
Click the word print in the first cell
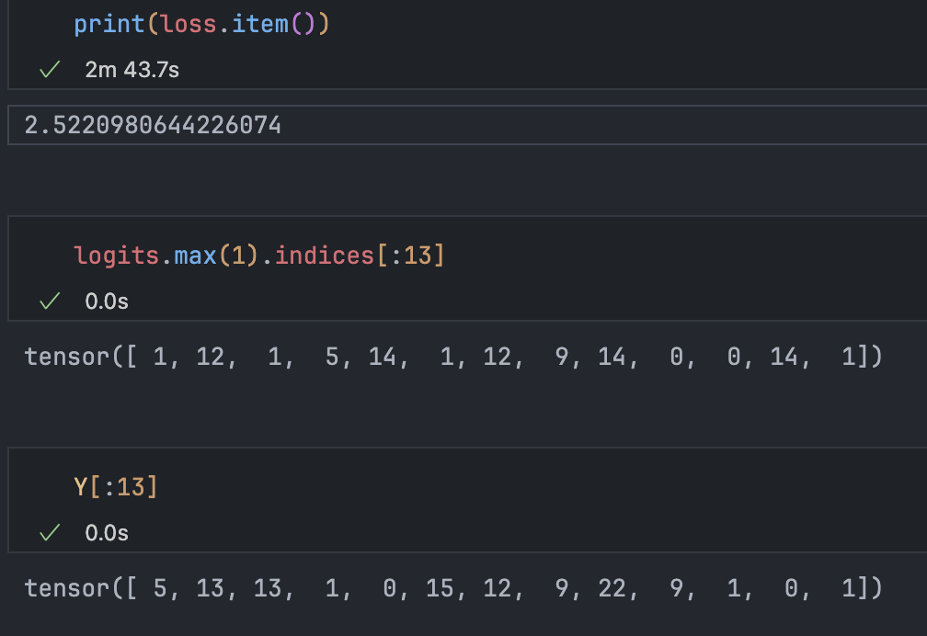(109, 24)
